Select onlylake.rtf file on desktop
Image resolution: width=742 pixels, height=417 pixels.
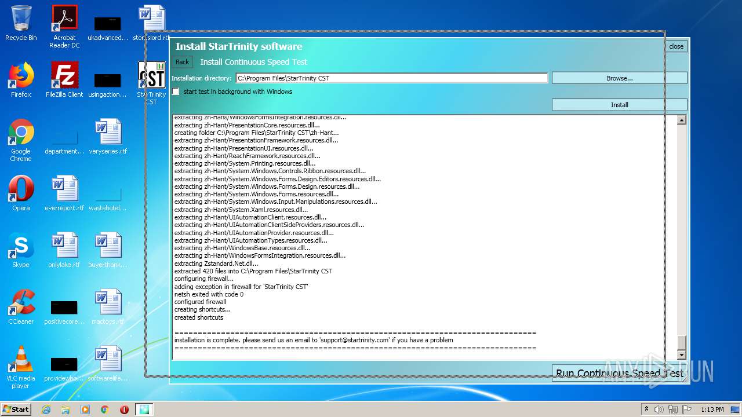pos(64,250)
